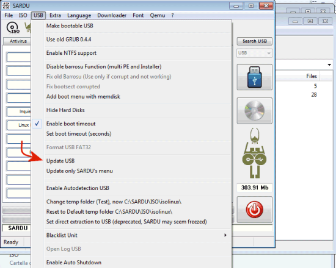The width and height of the screenshot is (336, 268).
Task: Toggle Enable boot timeout checkmark
Action: coord(37,124)
